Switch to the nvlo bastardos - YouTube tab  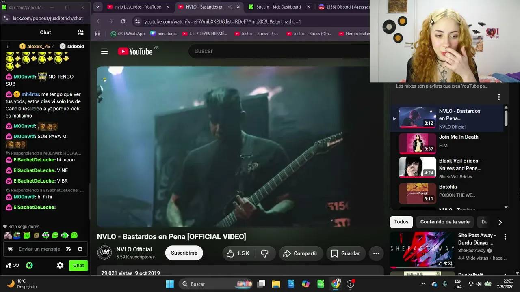pos(138,7)
